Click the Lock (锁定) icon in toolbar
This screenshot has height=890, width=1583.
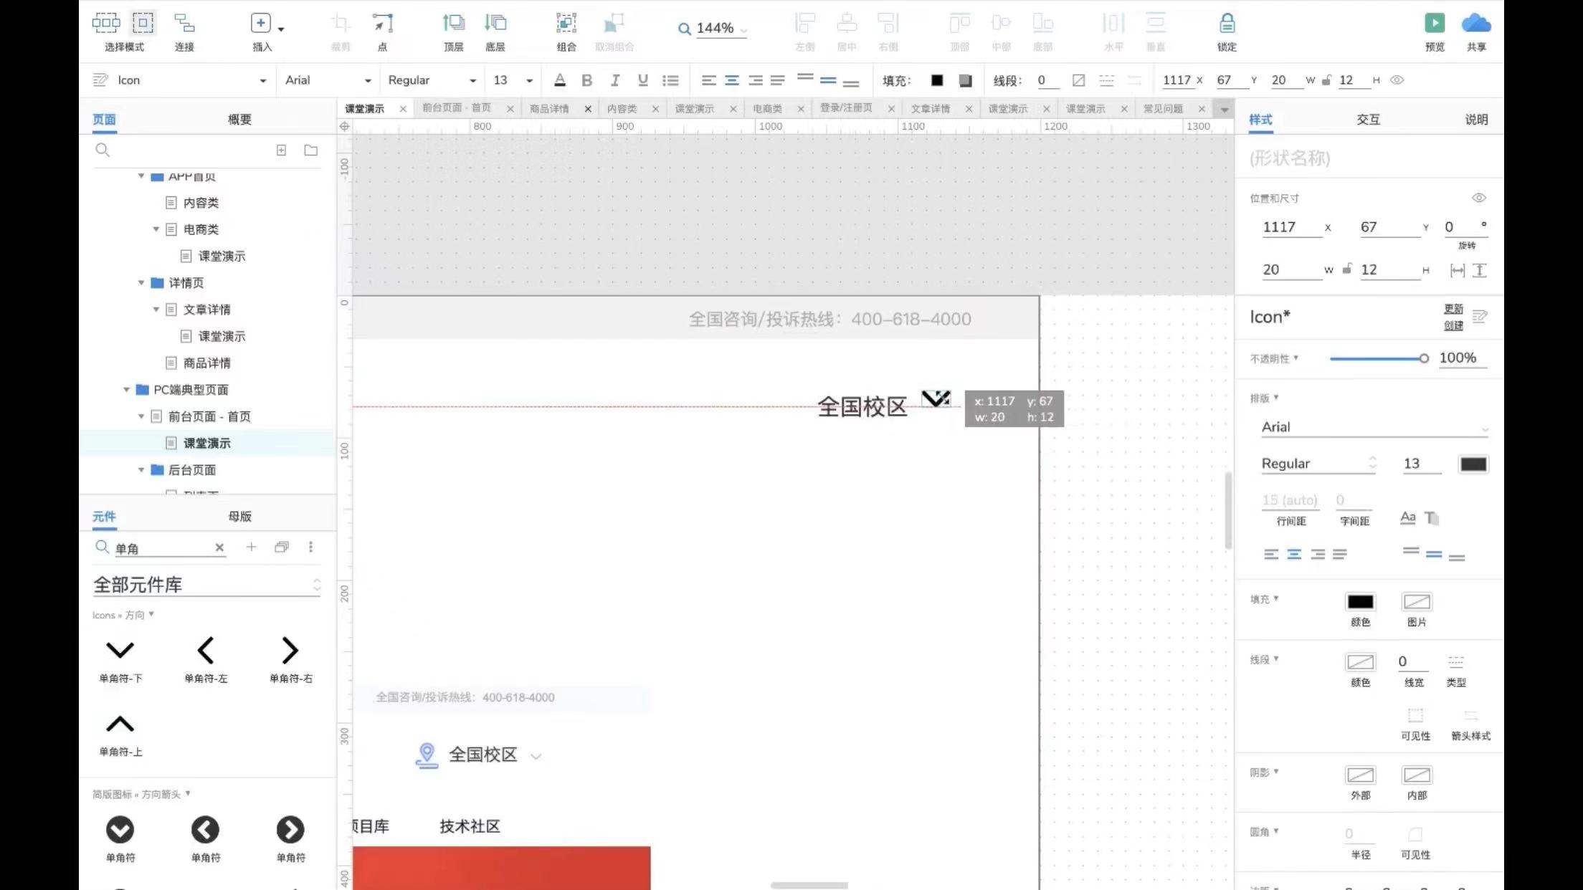1227,24
